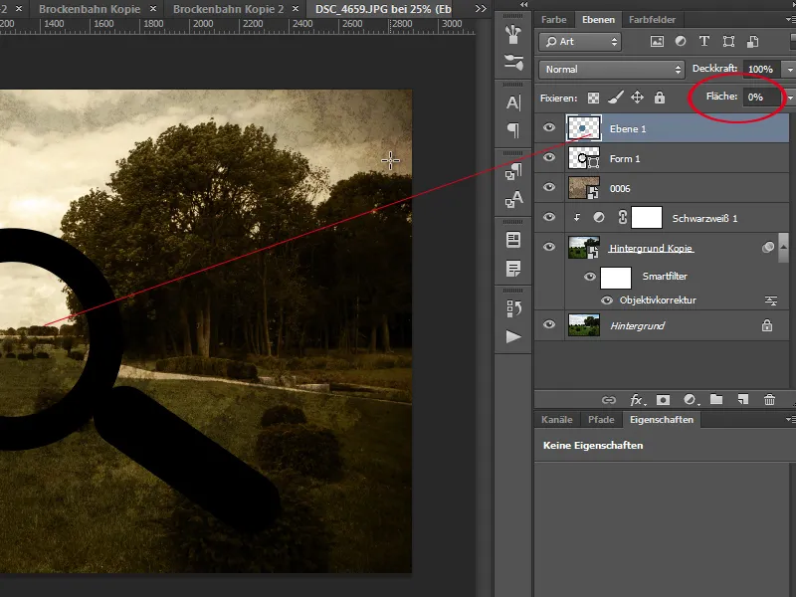This screenshot has width=796, height=597.
Task: Close the Brockenbahn Kopie 2 tab
Action: (295, 9)
